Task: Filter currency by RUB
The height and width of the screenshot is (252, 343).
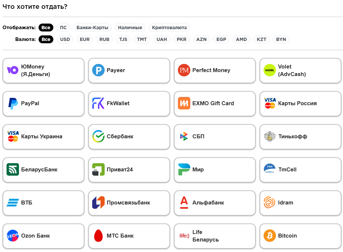Action: [x=104, y=39]
